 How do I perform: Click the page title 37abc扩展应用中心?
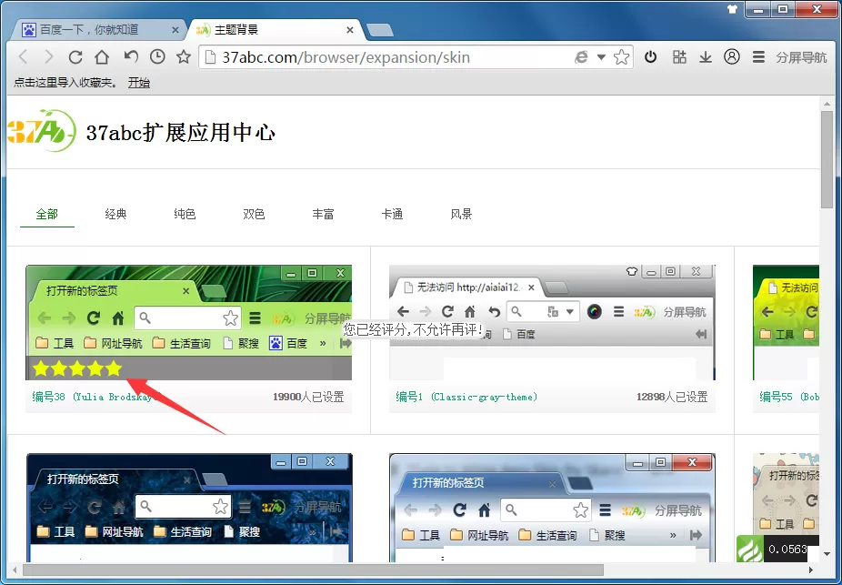pyautogui.click(x=181, y=132)
